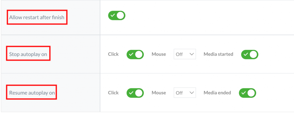Image resolution: width=294 pixels, height=113 pixels.
Task: Click the Resume autoplay on label
Action: tap(32, 93)
